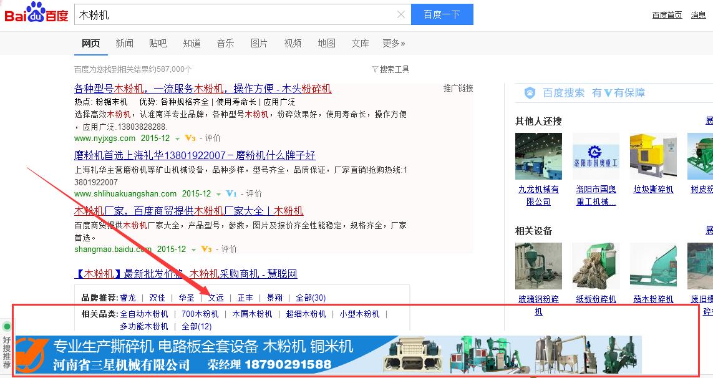Click the V3 badge beside www.nyjxgs.com

click(x=190, y=138)
